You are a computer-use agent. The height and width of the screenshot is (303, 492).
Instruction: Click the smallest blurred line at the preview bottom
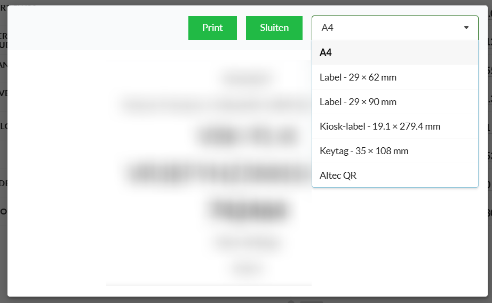tap(249, 269)
